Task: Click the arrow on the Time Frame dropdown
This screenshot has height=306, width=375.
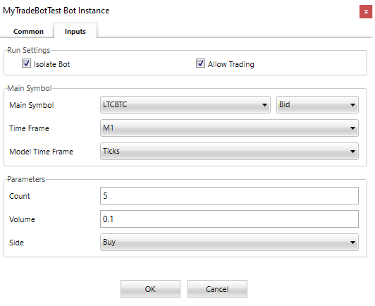Action: pos(352,128)
